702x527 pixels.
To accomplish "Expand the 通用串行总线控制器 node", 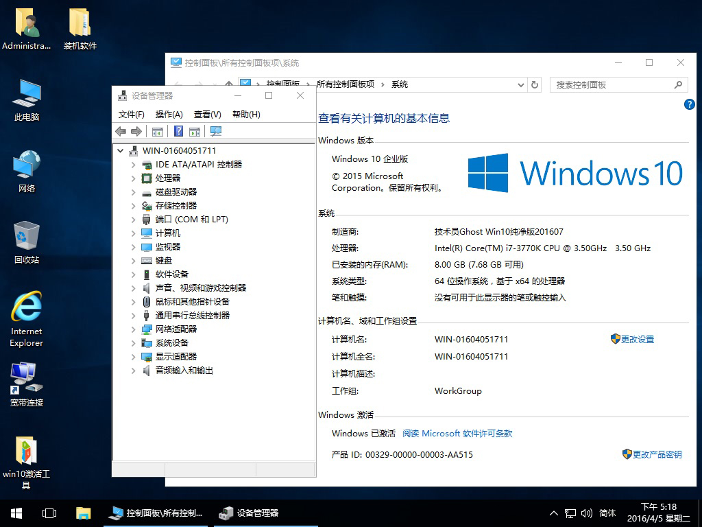I will (x=134, y=316).
